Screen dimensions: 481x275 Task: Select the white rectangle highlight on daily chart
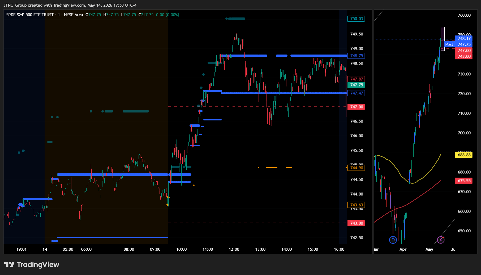click(443, 39)
